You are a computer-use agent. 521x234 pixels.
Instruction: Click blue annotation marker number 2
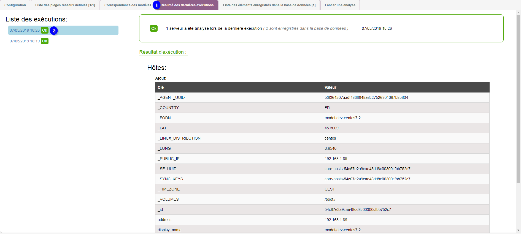[54, 31]
